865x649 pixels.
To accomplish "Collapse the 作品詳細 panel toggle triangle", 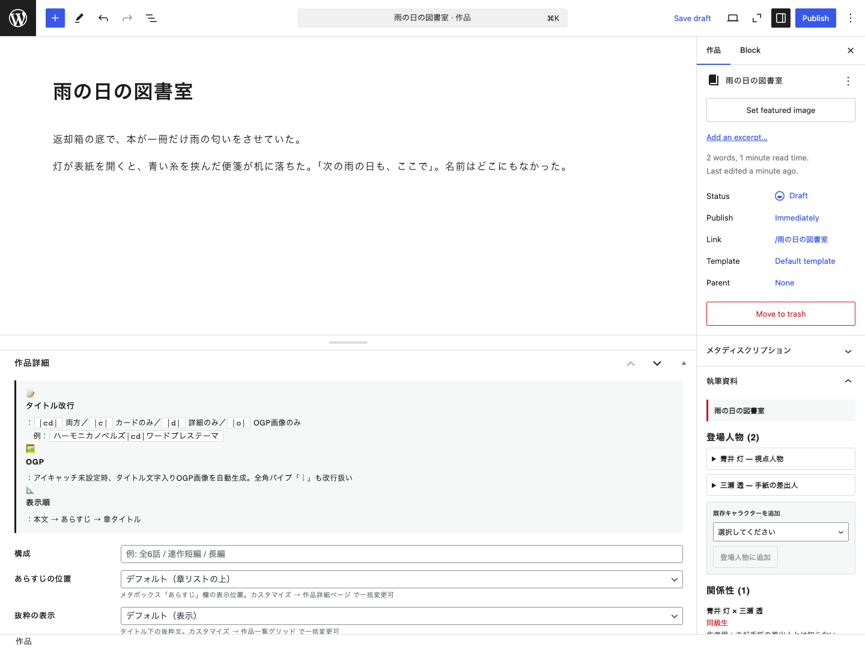I will 684,363.
